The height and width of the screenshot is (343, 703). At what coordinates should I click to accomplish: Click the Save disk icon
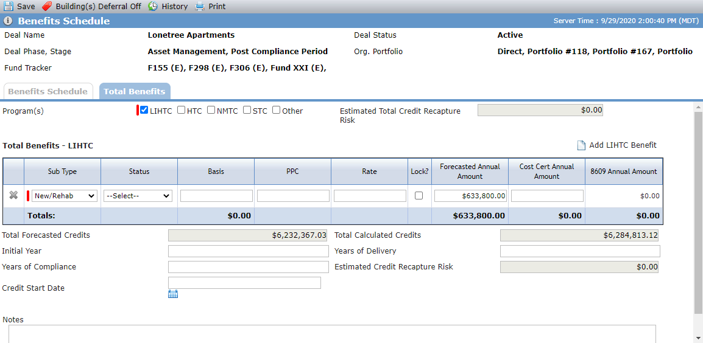click(9, 6)
